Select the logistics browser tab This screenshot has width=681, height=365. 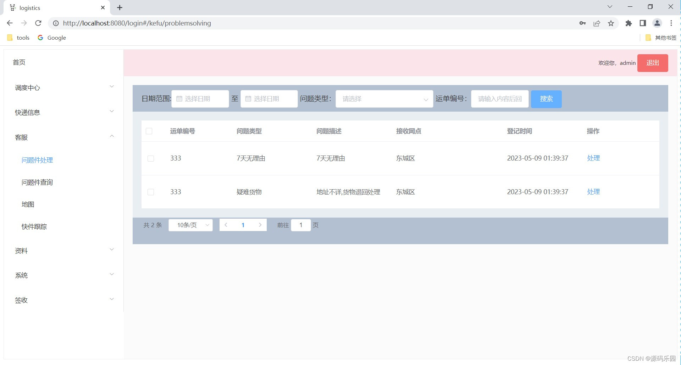click(x=57, y=8)
